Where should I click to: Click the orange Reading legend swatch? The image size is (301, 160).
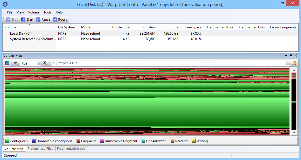coord(172,141)
